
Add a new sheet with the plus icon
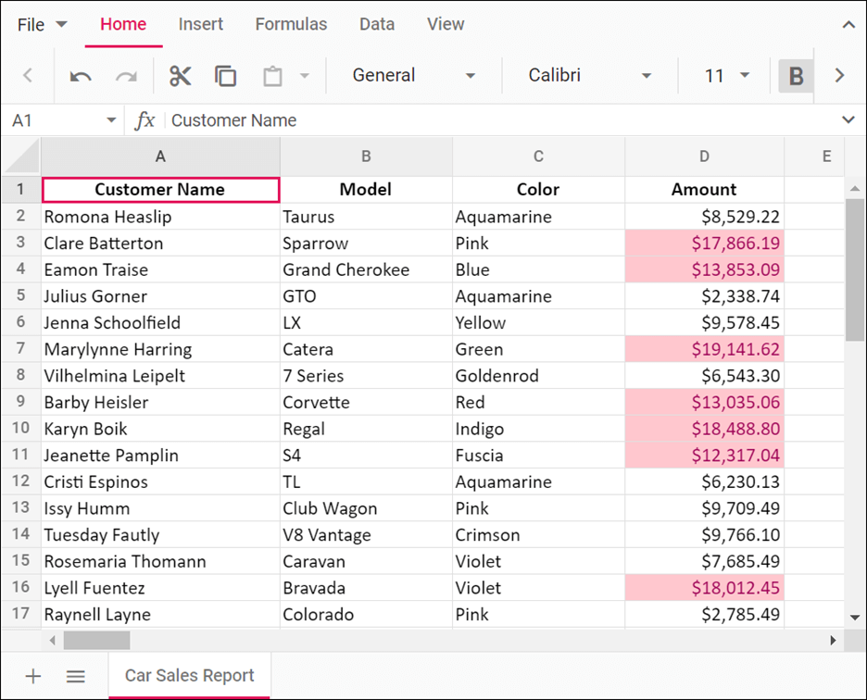pyautogui.click(x=32, y=676)
